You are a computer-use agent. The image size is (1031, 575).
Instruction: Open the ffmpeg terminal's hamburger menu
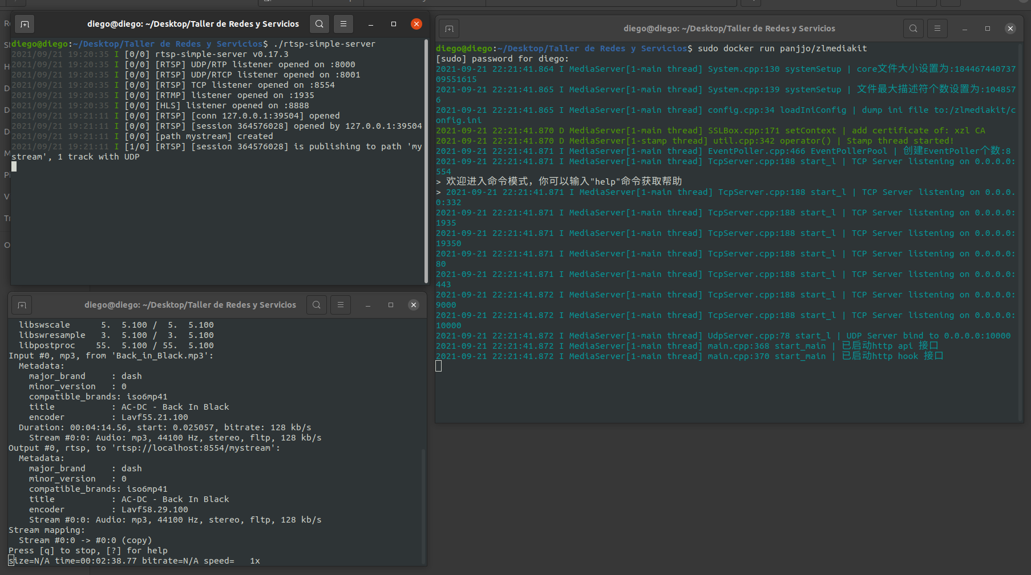pos(340,305)
